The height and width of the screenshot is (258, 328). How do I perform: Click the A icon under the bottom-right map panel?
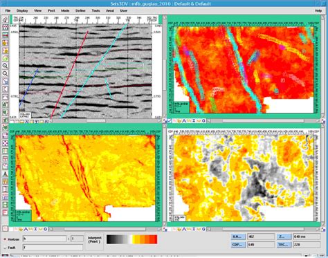184,229
